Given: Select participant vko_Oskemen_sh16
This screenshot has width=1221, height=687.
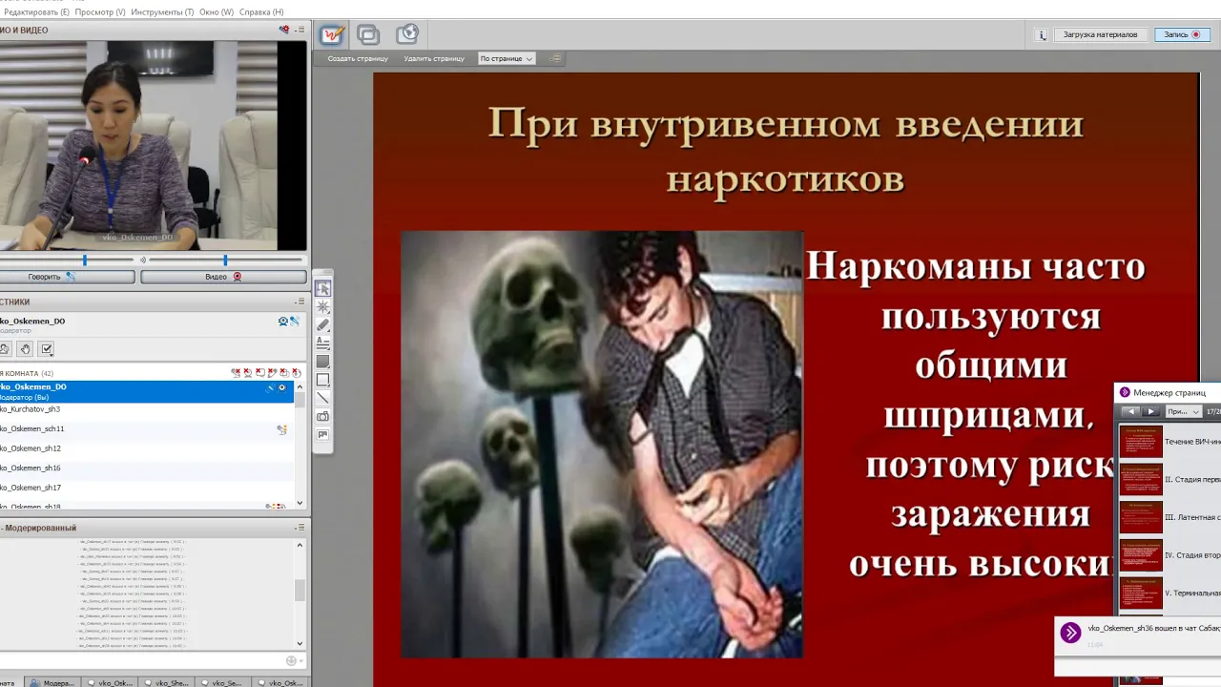Looking at the screenshot, I should click(147, 468).
